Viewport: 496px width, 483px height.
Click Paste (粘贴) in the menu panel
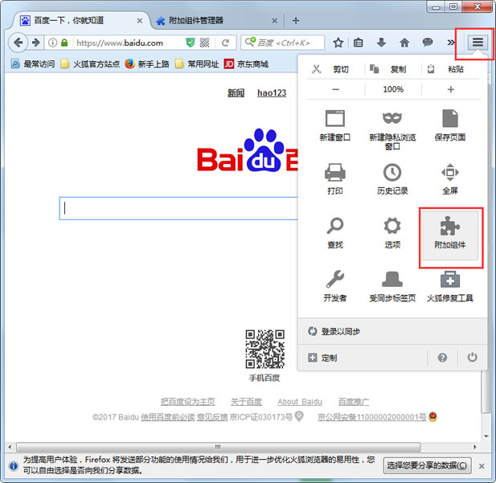[x=445, y=69]
